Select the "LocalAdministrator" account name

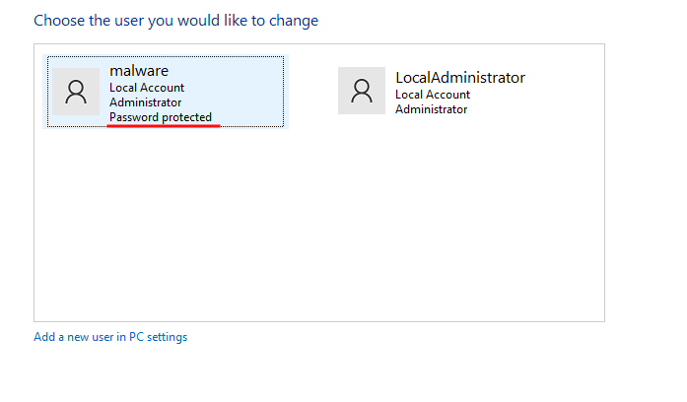459,77
